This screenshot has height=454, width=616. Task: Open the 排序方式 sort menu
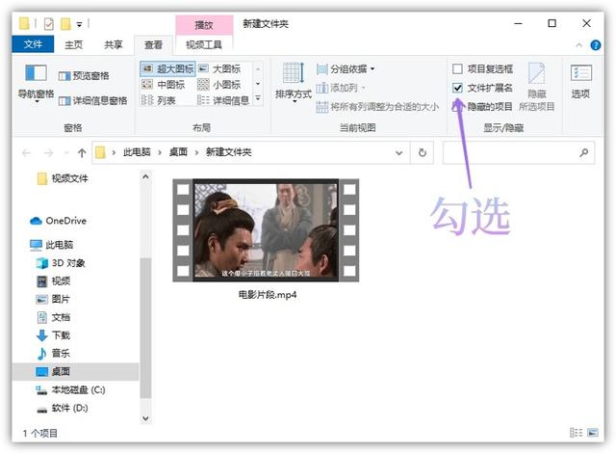tap(294, 83)
